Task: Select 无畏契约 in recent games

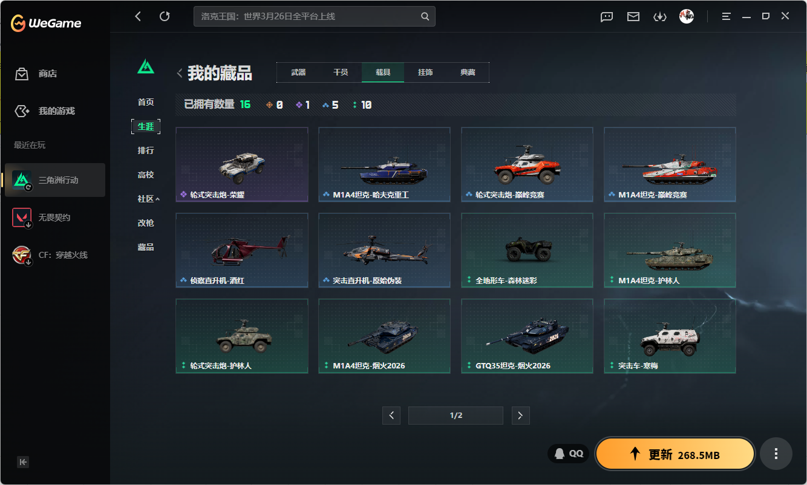Action: tap(54, 217)
